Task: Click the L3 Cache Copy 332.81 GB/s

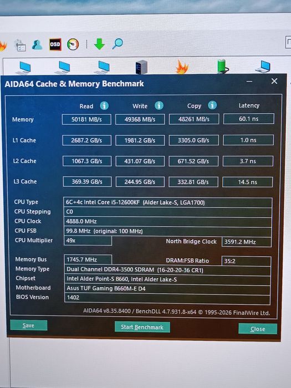Action: pyautogui.click(x=193, y=182)
